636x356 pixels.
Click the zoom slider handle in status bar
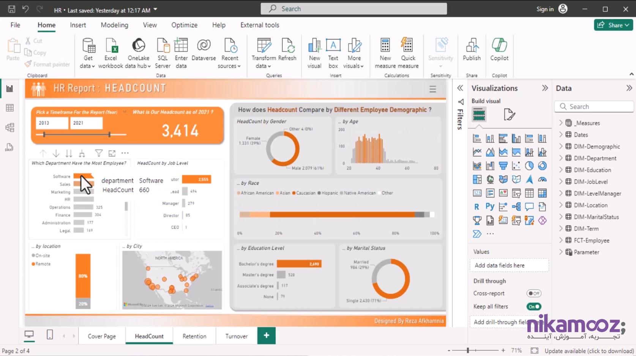click(468, 351)
